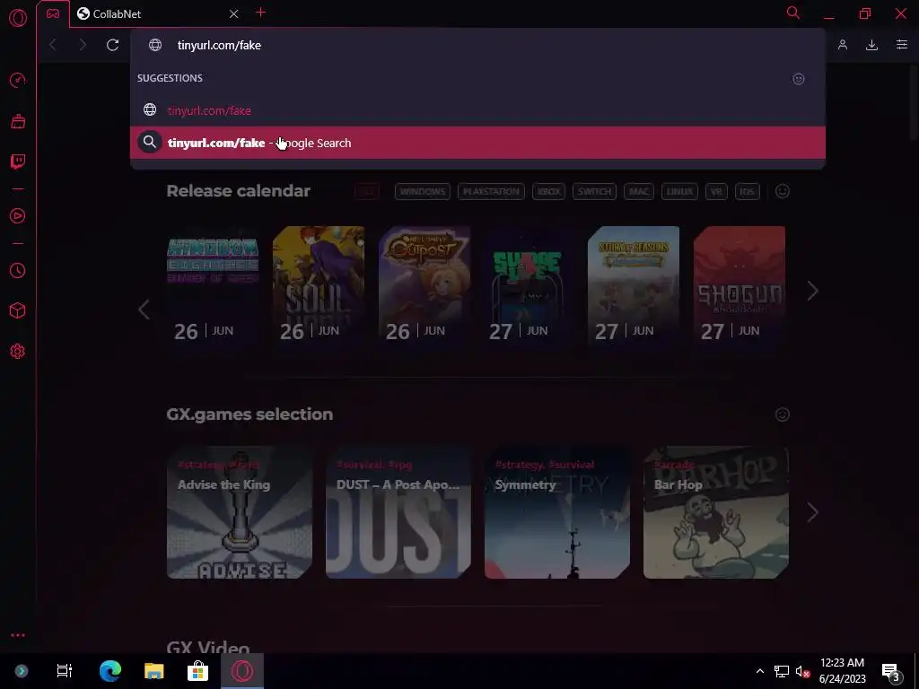
Task: Open the downloads icon
Action: (871, 45)
